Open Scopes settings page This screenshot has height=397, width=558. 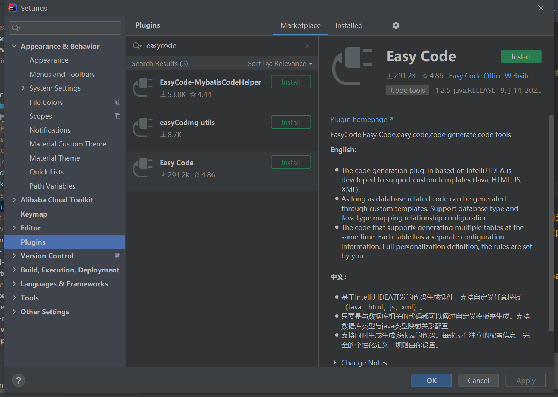pos(41,116)
